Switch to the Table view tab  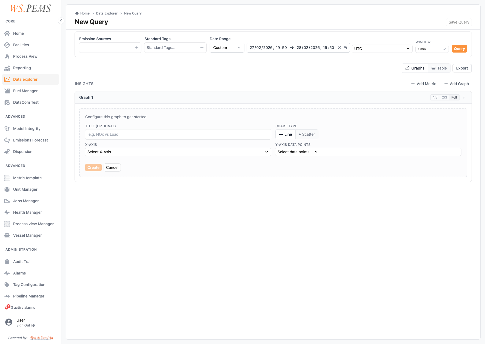(x=439, y=68)
